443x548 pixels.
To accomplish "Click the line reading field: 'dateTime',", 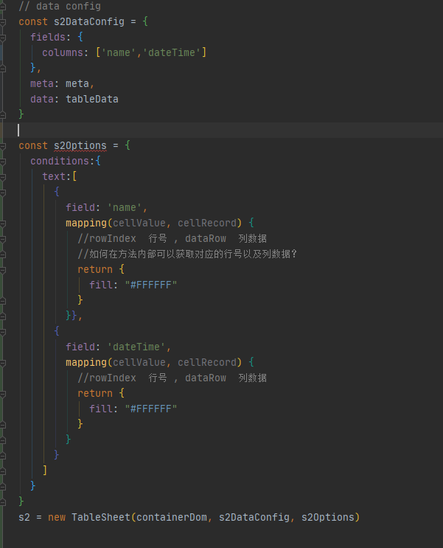I will pos(119,347).
